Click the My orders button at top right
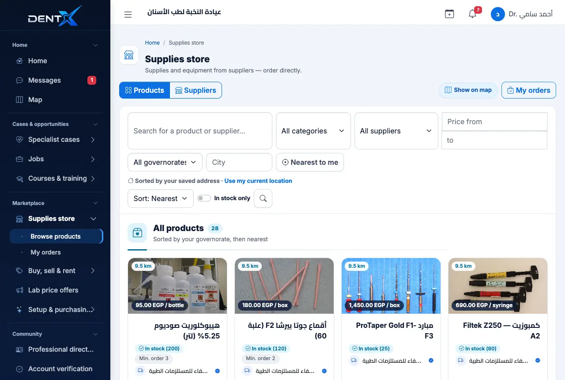565x380 pixels. click(529, 90)
